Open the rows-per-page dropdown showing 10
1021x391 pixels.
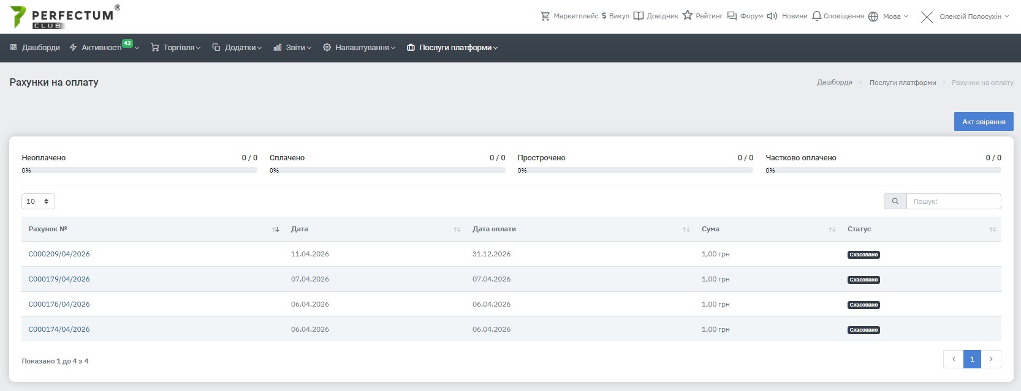click(38, 201)
